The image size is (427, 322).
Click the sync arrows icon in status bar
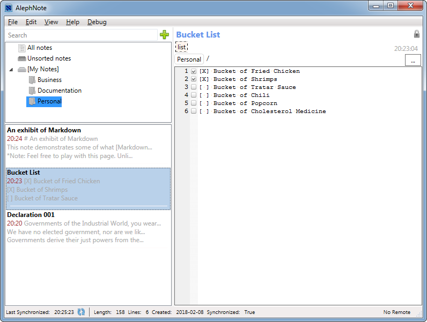(x=82, y=312)
